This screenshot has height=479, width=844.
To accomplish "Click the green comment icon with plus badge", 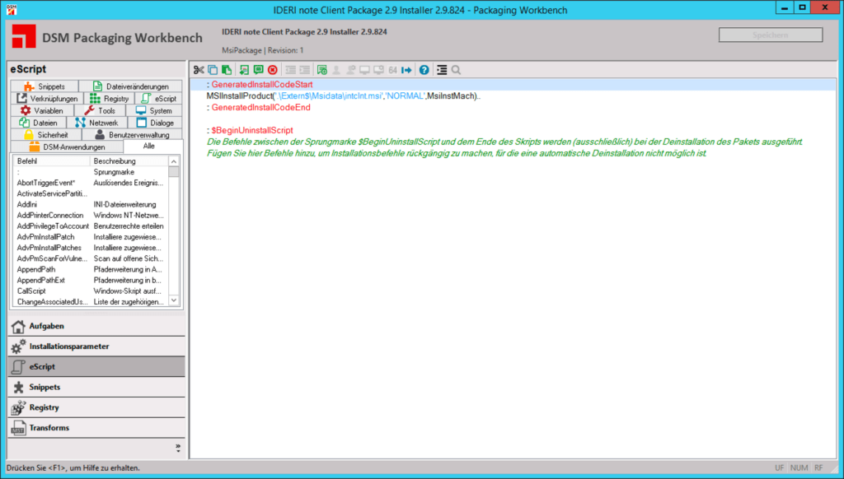I will point(322,70).
